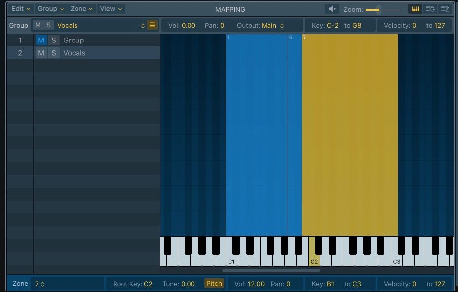Solo the Vocals group row
458x292 pixels.
(x=53, y=53)
